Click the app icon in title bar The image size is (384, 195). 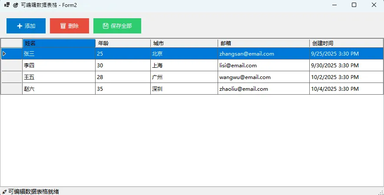(x=7, y=5)
